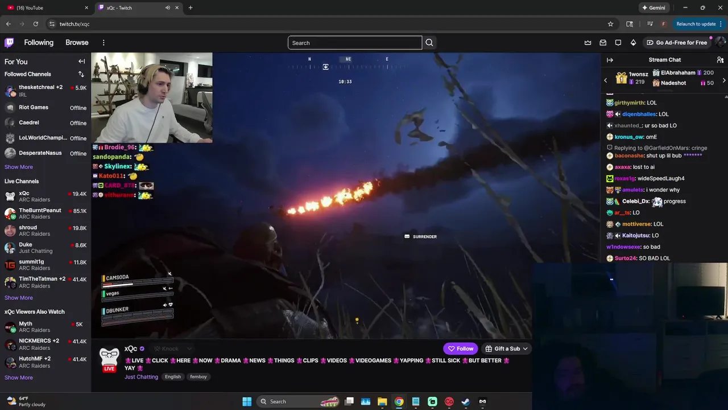This screenshot has height=410, width=728.
Task: Show more followed channels
Action: tap(19, 167)
